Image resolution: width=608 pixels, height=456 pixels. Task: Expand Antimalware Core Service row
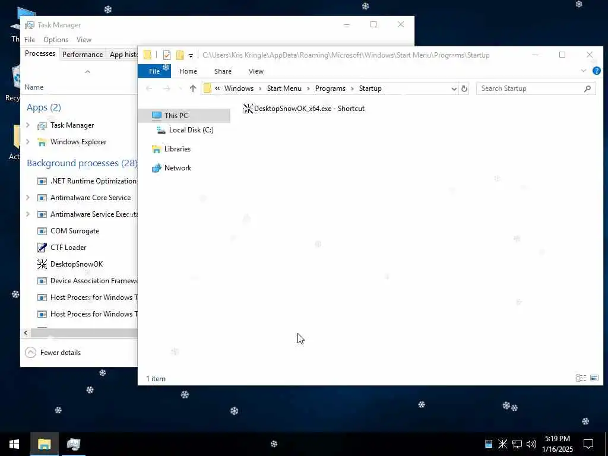(x=28, y=197)
